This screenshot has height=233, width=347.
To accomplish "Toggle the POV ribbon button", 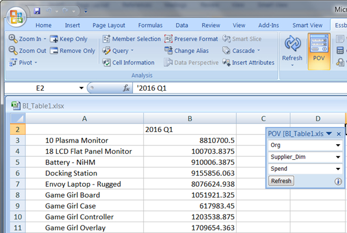I will pyautogui.click(x=319, y=51).
